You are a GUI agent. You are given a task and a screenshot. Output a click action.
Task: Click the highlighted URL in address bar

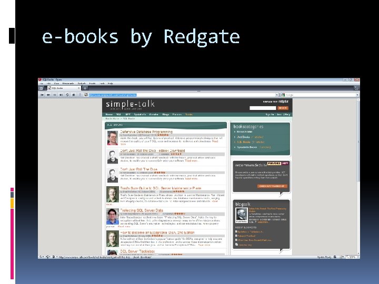113,95
